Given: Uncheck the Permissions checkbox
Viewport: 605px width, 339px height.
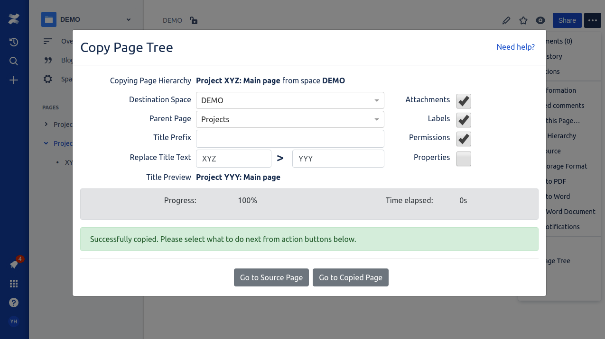Looking at the screenshot, I should [x=464, y=139].
